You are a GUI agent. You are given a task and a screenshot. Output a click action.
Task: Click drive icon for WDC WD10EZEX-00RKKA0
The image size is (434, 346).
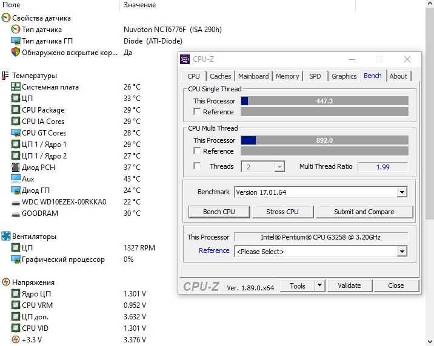(x=16, y=203)
